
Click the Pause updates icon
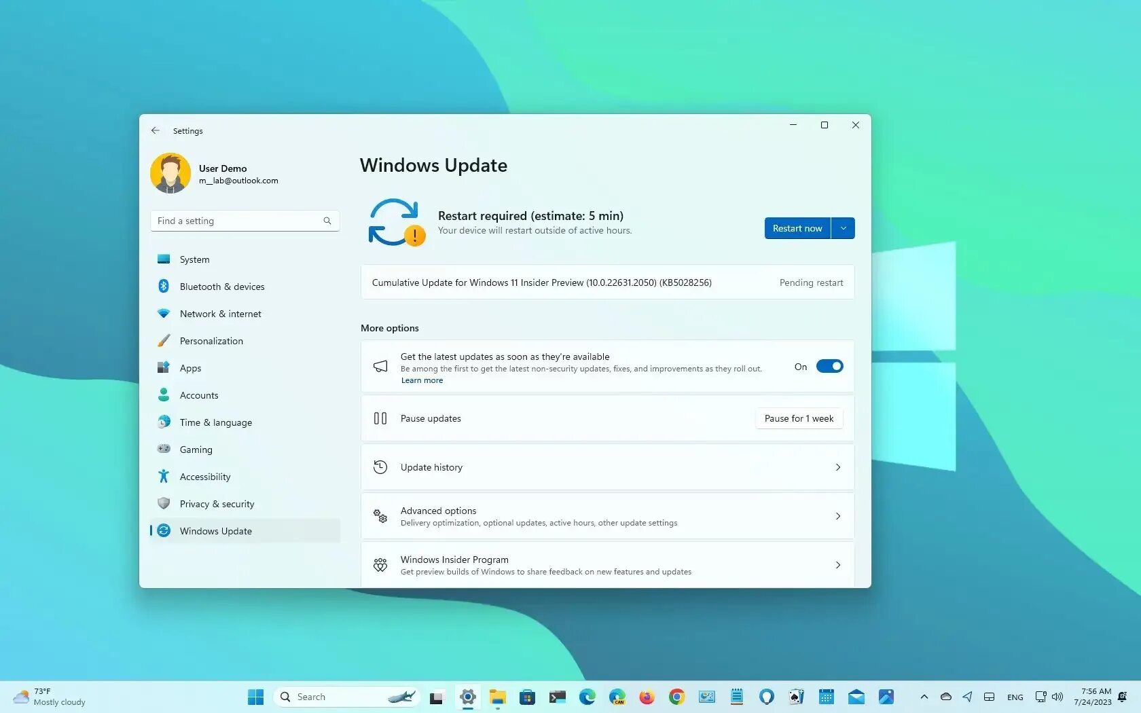[x=380, y=418]
